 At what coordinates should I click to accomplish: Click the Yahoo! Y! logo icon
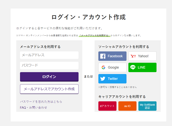(133, 56)
